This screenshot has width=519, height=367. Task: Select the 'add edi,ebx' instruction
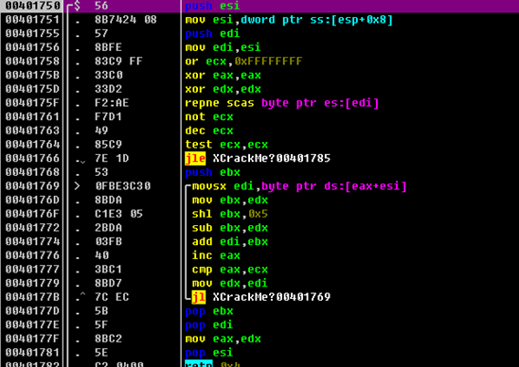[x=230, y=242]
